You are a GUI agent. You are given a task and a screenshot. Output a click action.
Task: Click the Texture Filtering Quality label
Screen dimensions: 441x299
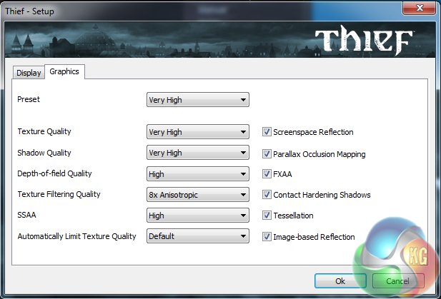59,194
